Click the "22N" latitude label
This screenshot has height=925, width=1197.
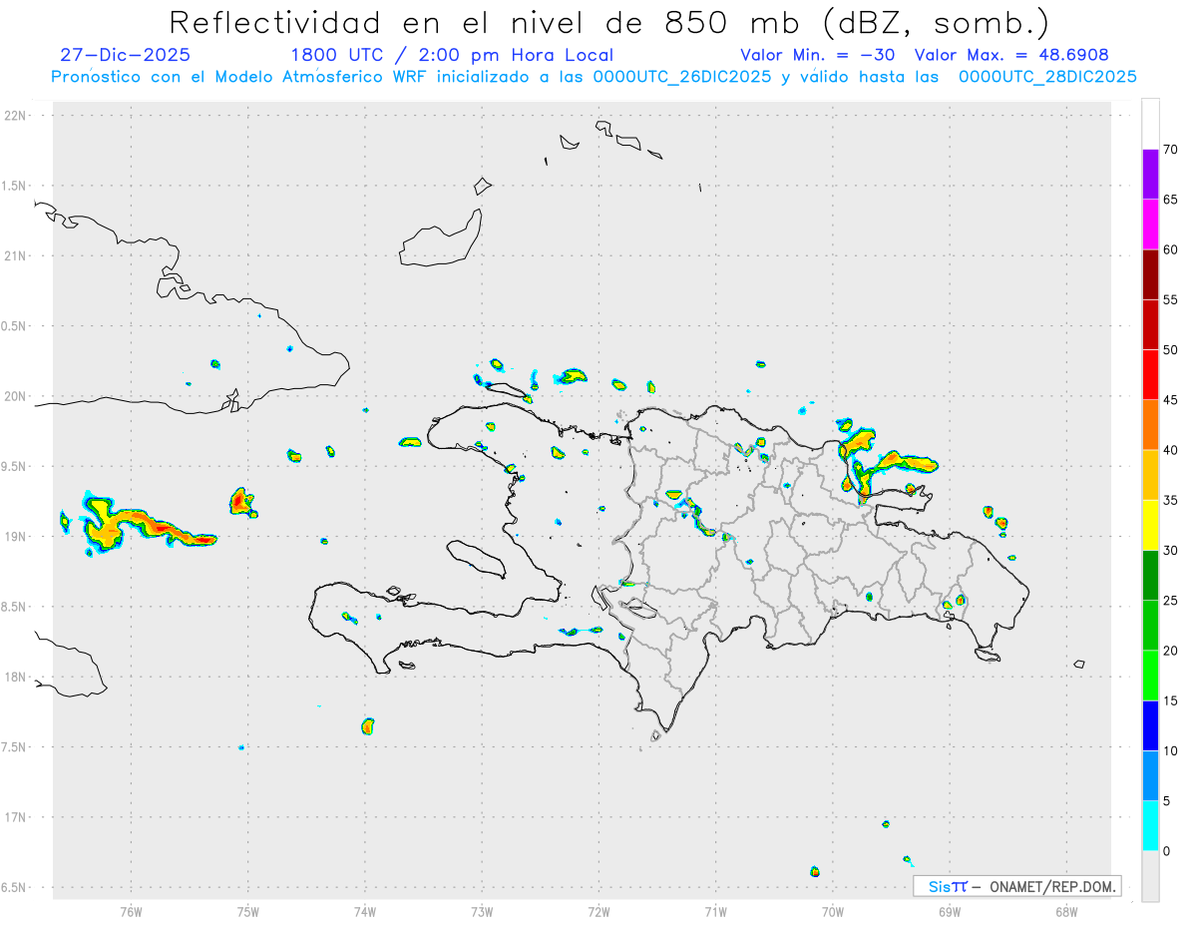click(17, 116)
